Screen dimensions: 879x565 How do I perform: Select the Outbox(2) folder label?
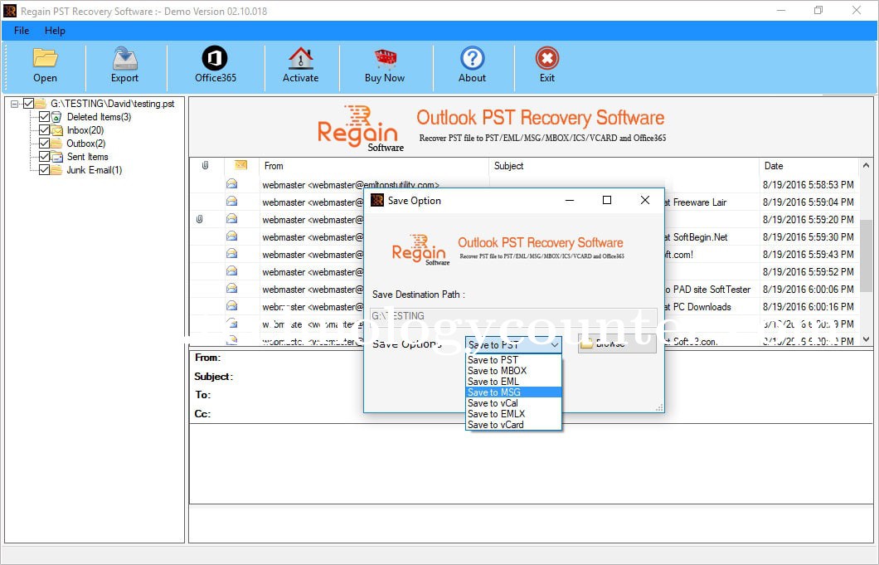[85, 143]
